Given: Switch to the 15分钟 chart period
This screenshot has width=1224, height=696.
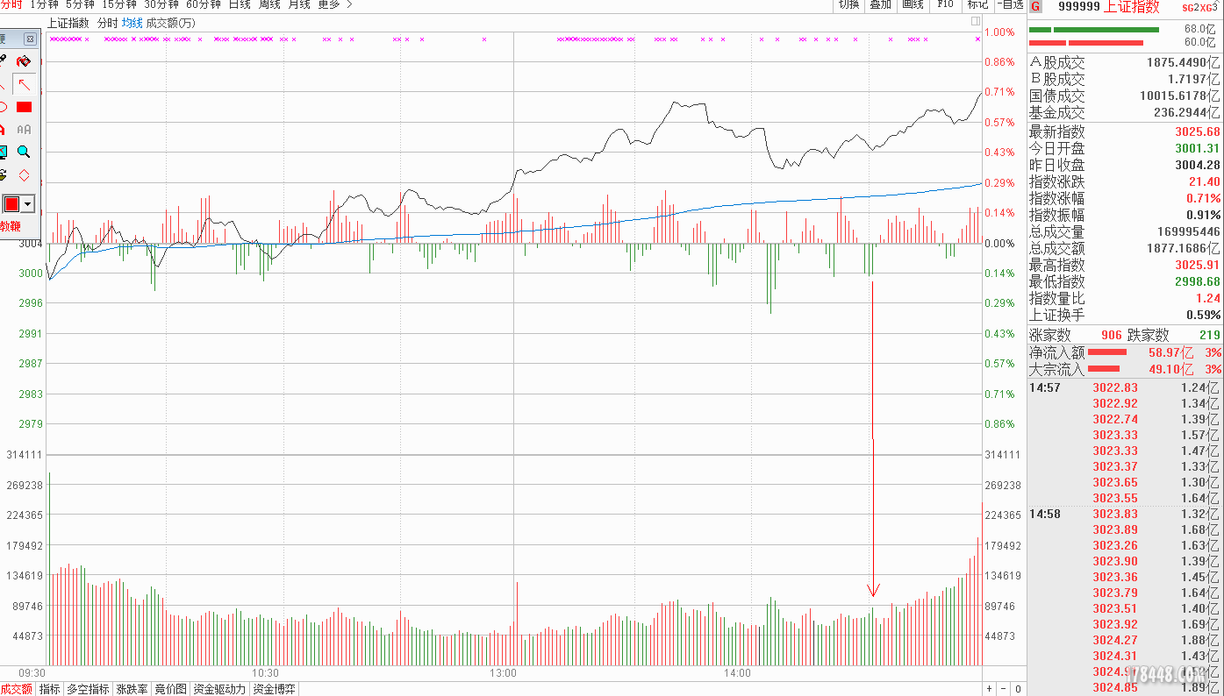Looking at the screenshot, I should click(119, 4).
